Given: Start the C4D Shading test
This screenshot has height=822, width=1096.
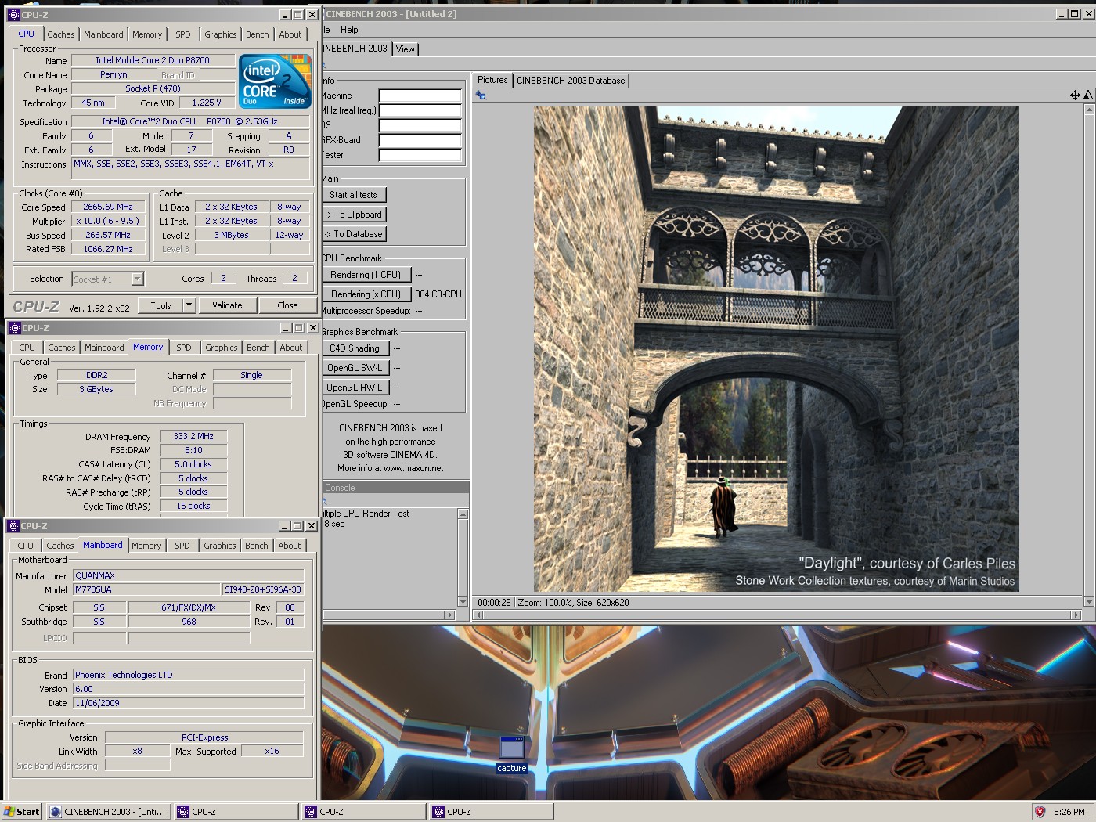Looking at the screenshot, I should pyautogui.click(x=354, y=348).
